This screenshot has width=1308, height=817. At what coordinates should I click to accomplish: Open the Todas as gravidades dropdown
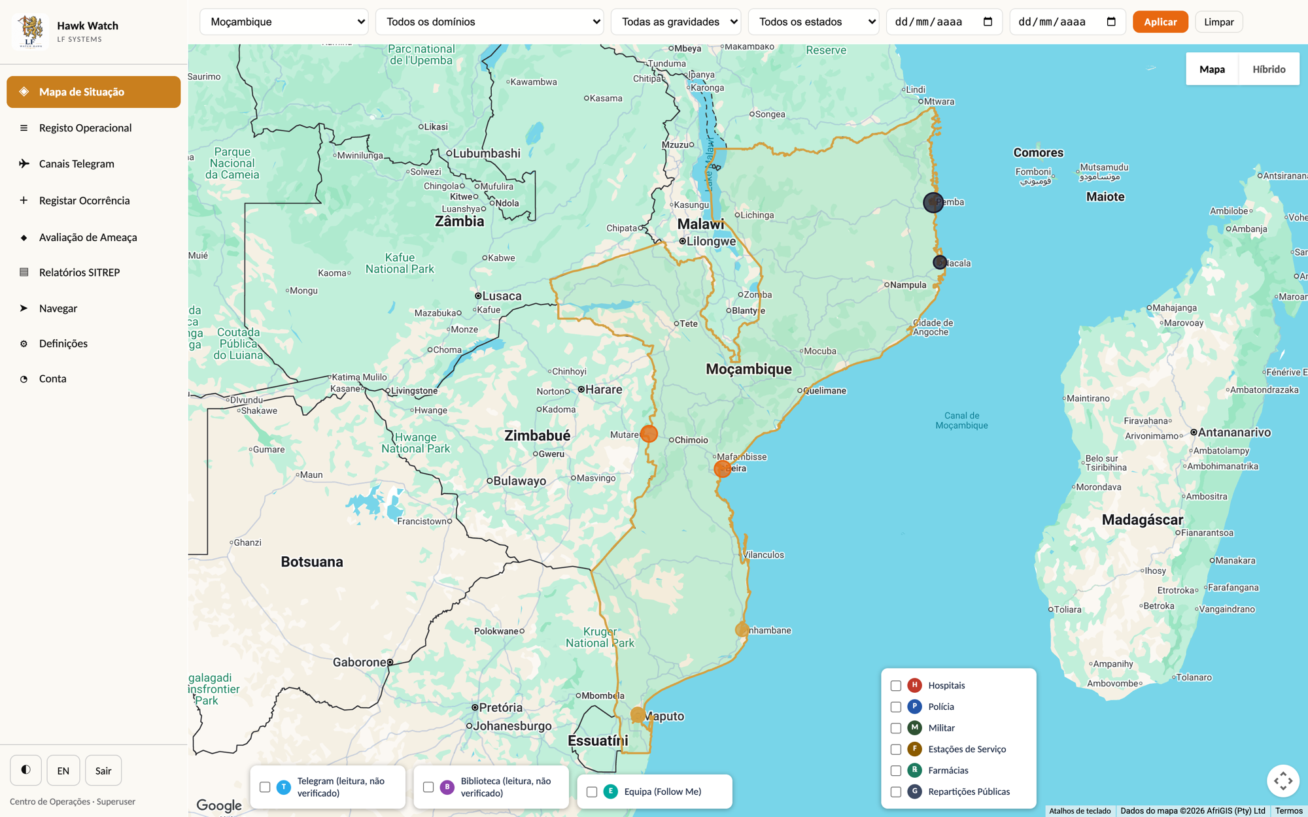coord(676,22)
